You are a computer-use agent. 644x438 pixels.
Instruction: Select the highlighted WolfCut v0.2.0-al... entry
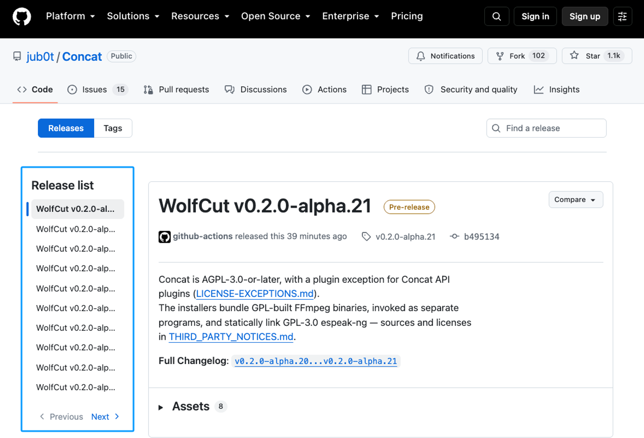(x=77, y=209)
